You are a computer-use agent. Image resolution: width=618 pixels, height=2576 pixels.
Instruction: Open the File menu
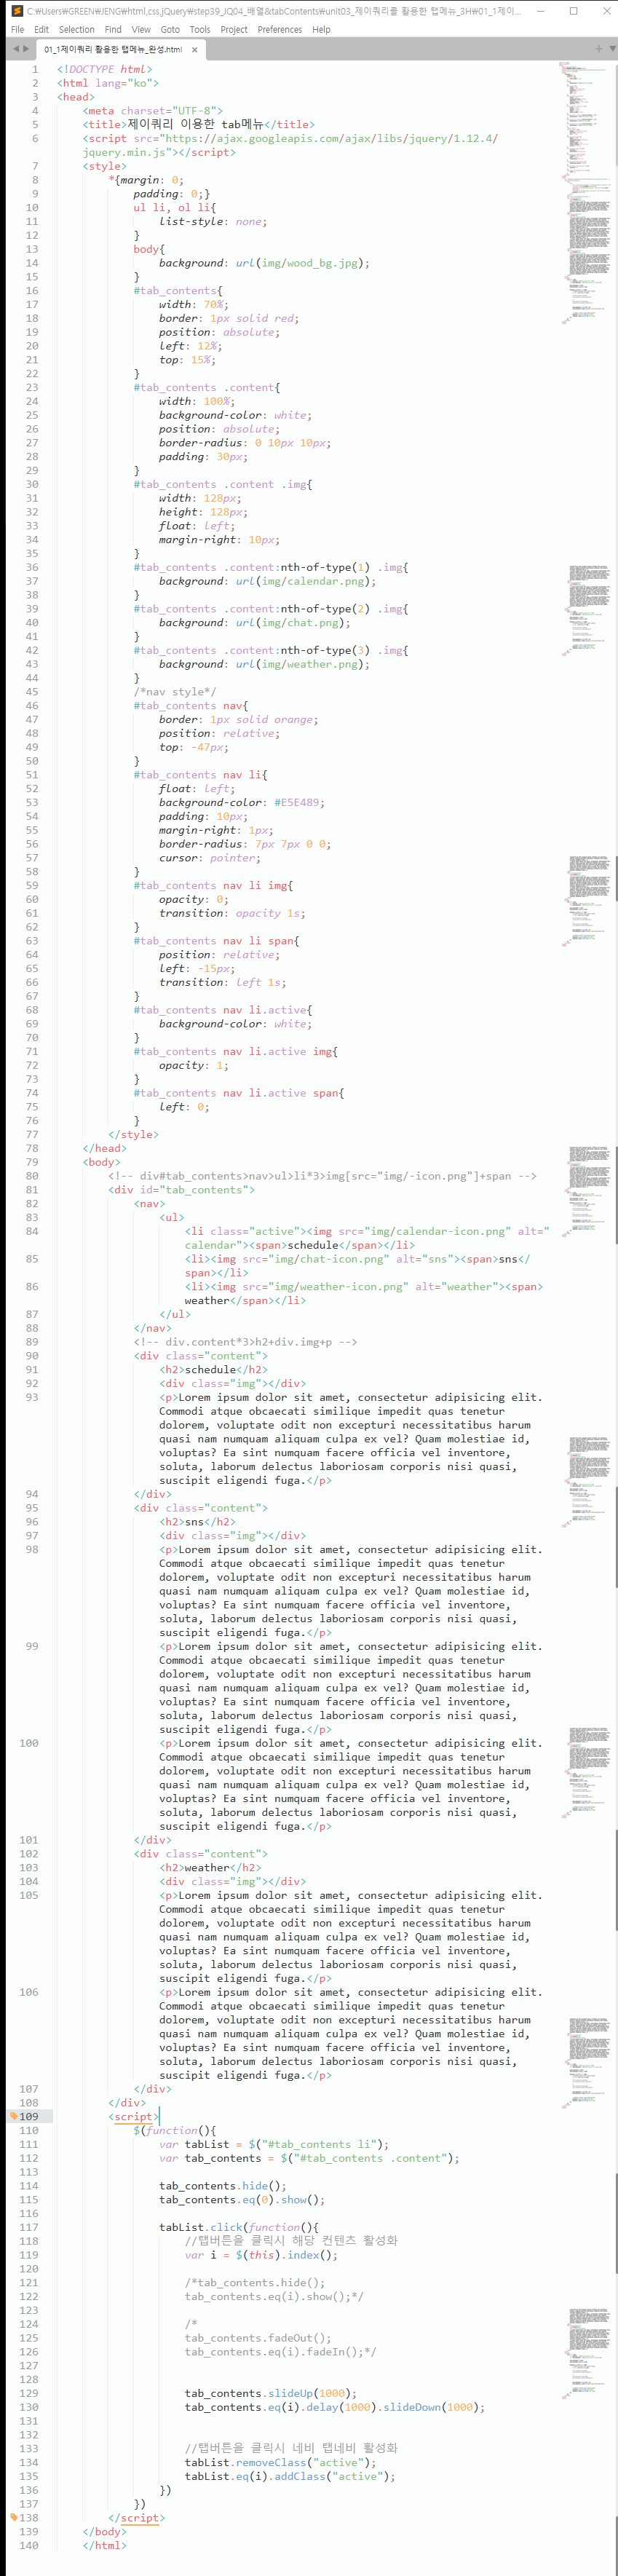tap(17, 30)
